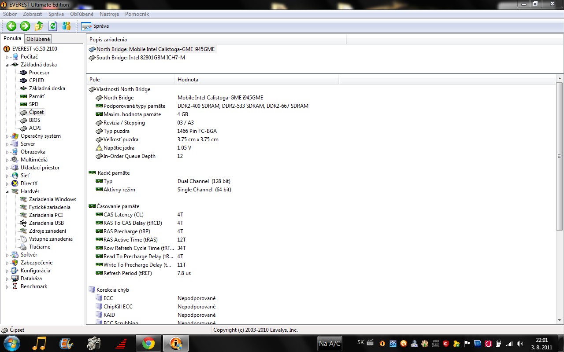Click the scrollbar up arrow

[x=560, y=79]
